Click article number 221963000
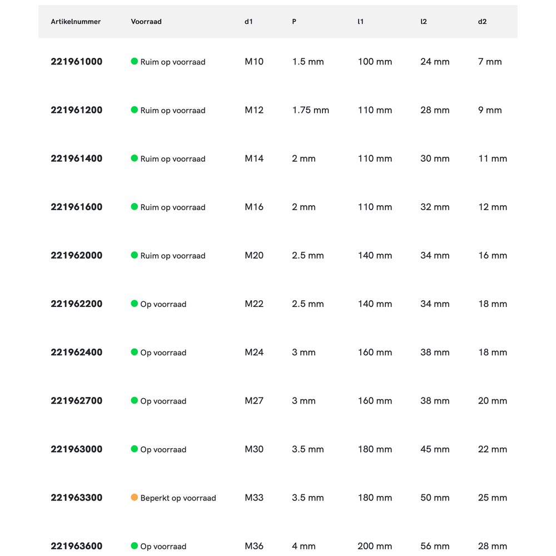The height and width of the screenshot is (556, 556). pyautogui.click(x=77, y=449)
